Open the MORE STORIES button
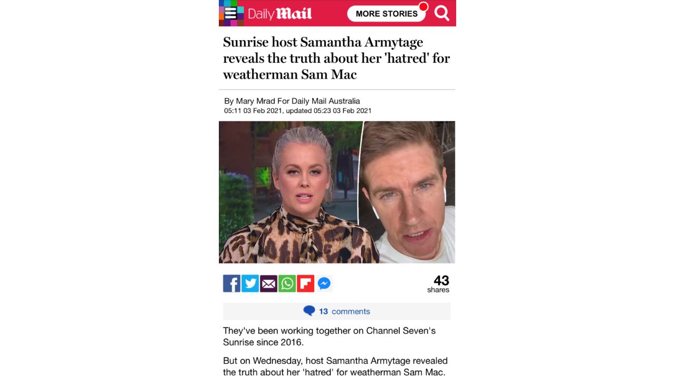This screenshot has width=675, height=380. point(387,14)
